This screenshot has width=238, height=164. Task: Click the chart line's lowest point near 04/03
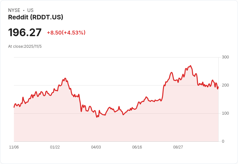point(97,117)
